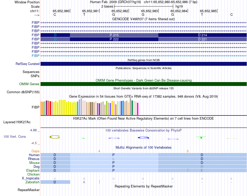The image size is (247, 196).
Task: Click the RepeatMasker track label
Action: (29, 190)
